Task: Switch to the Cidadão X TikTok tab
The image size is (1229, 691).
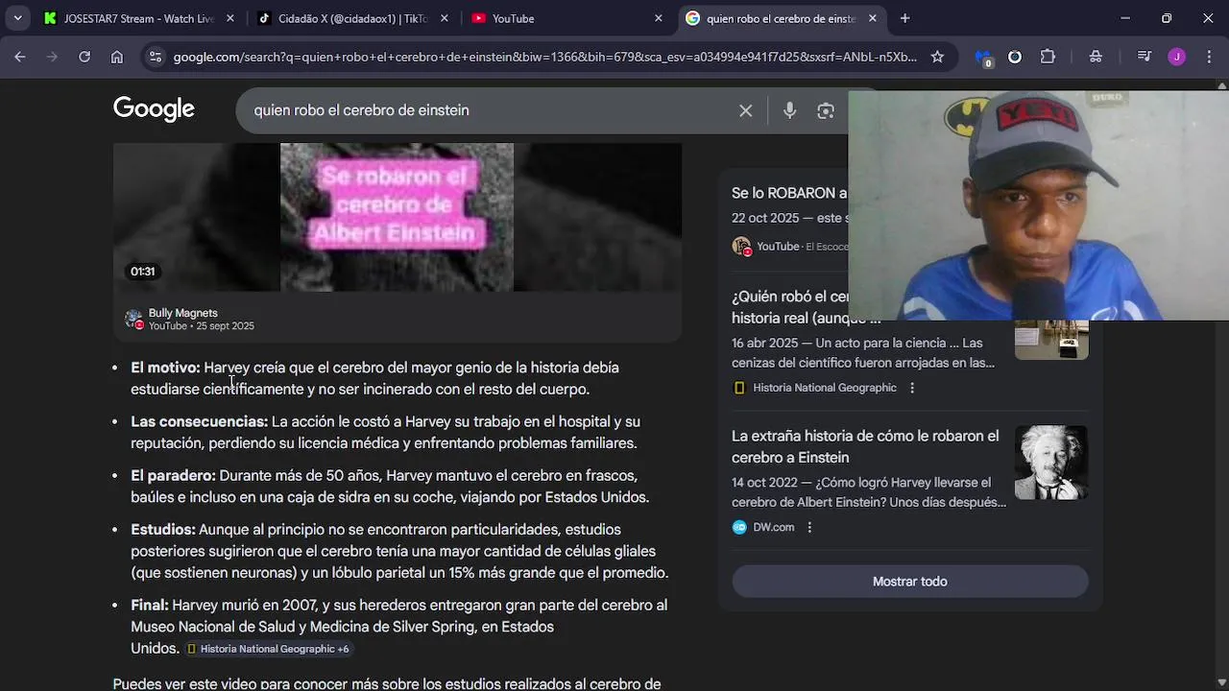Action: tap(353, 18)
